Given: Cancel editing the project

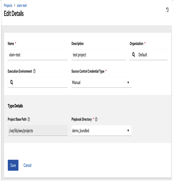Looking at the screenshot, I should click(x=28, y=165).
